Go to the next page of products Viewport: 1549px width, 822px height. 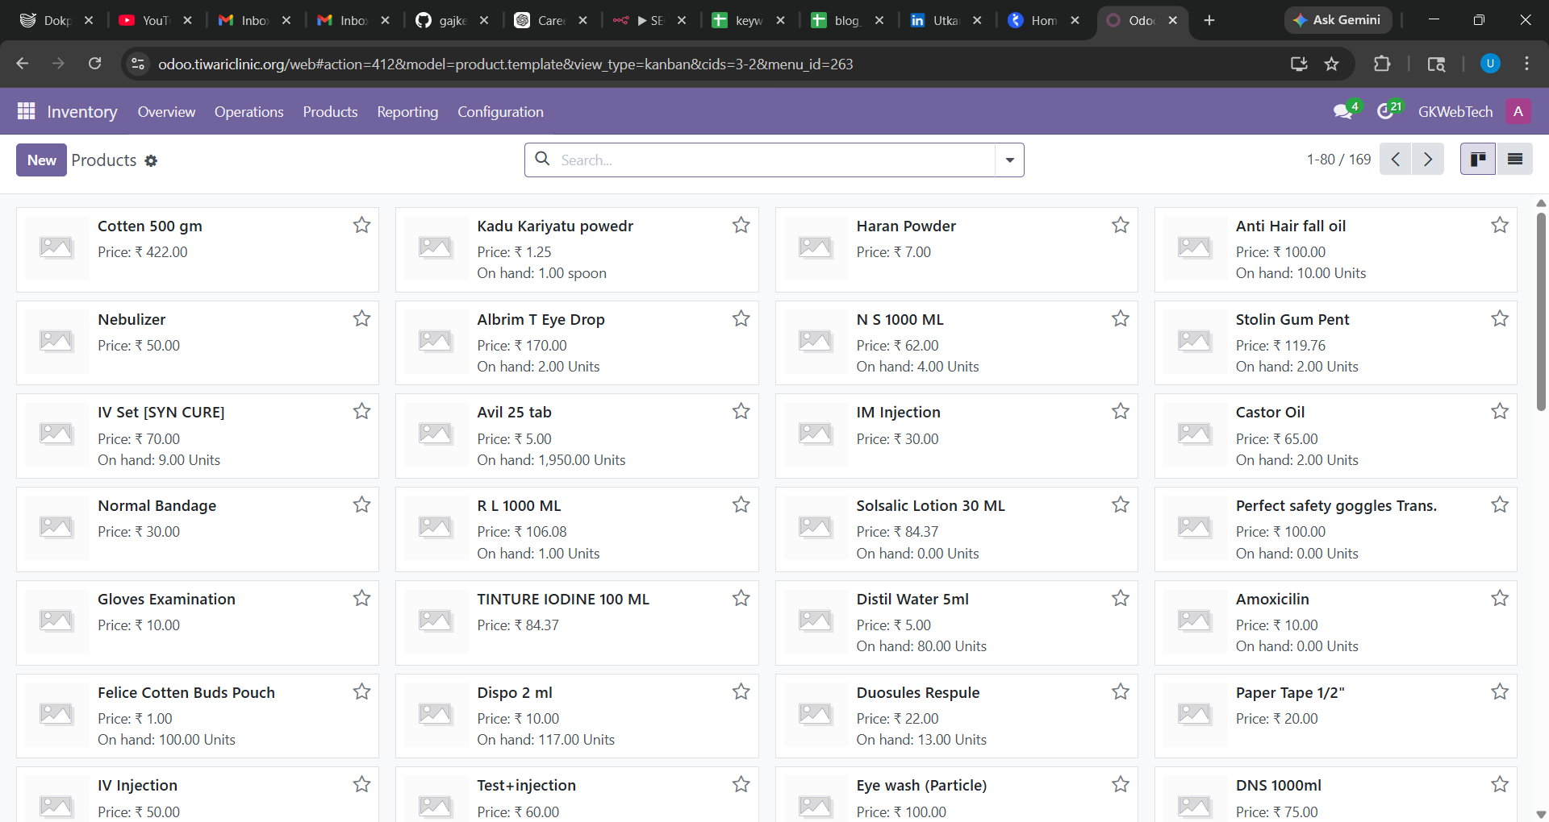pos(1428,159)
